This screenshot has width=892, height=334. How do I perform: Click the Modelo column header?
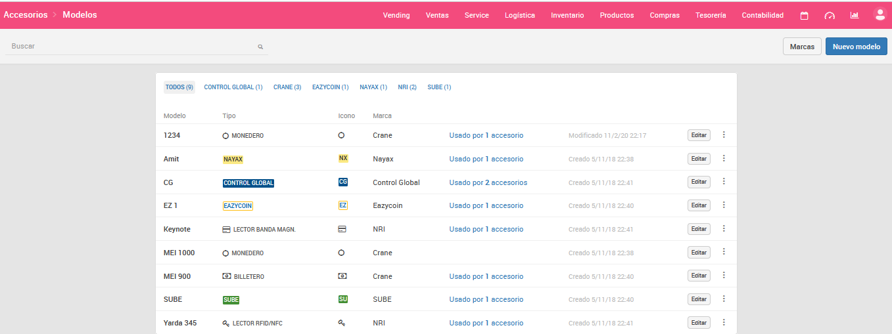click(x=175, y=115)
